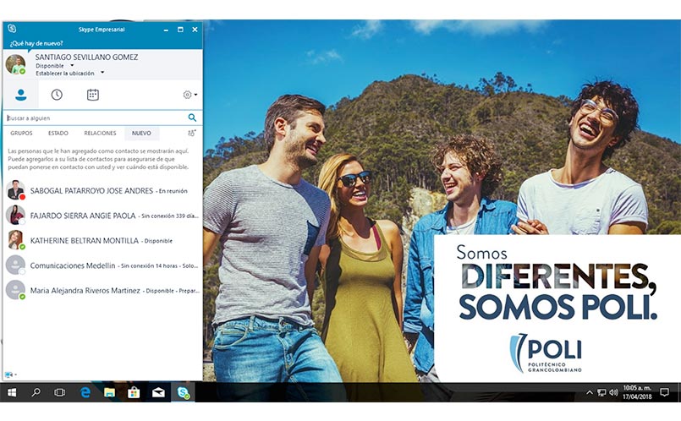The height and width of the screenshot is (421, 681).
Task: Switch to the ESTADO tab
Action: coord(58,133)
